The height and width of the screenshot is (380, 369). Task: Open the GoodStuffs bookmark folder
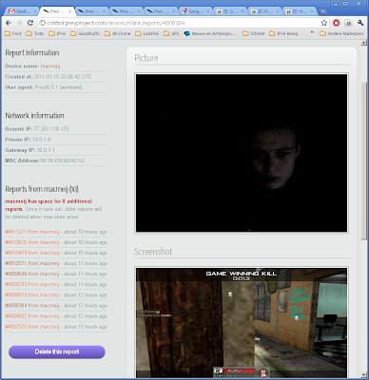pyautogui.click(x=85, y=33)
